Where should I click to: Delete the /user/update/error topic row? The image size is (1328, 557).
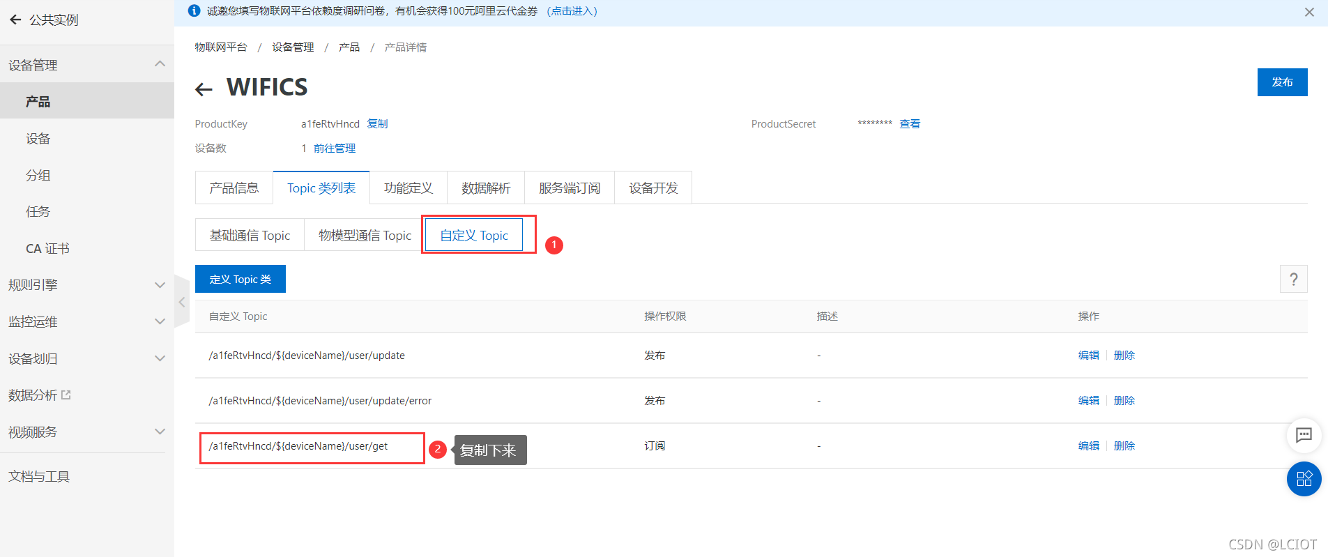(x=1124, y=400)
